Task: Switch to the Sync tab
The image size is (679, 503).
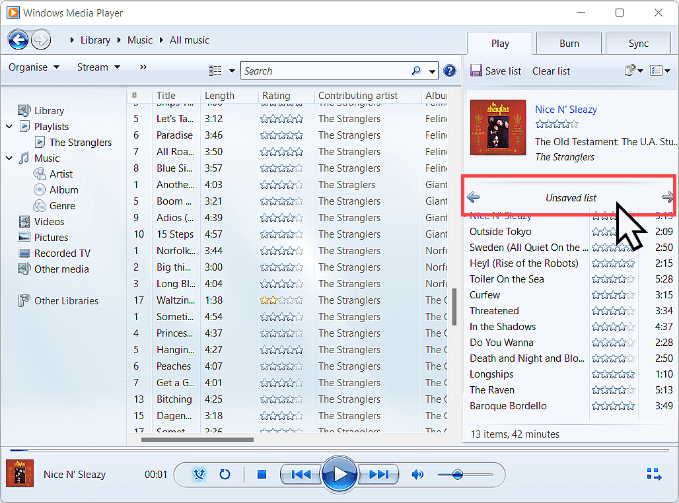Action: click(638, 43)
